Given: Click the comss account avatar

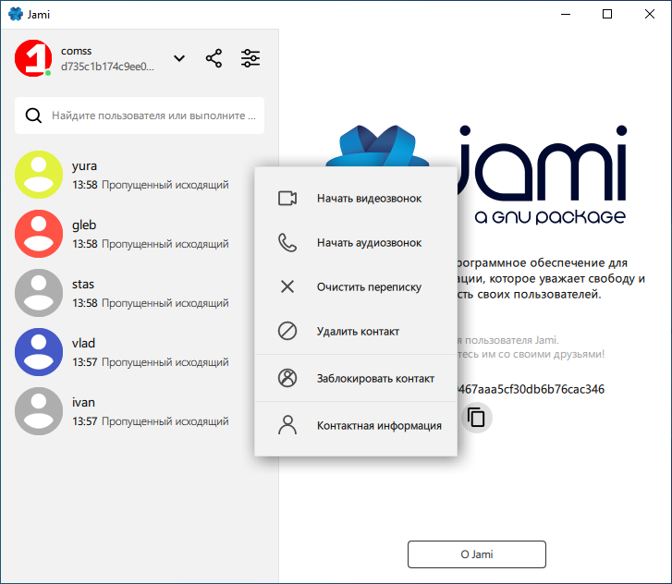Looking at the screenshot, I should point(33,58).
